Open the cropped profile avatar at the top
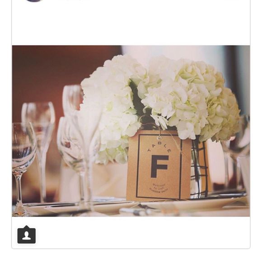The height and width of the screenshot is (262, 262). click(x=34, y=0)
